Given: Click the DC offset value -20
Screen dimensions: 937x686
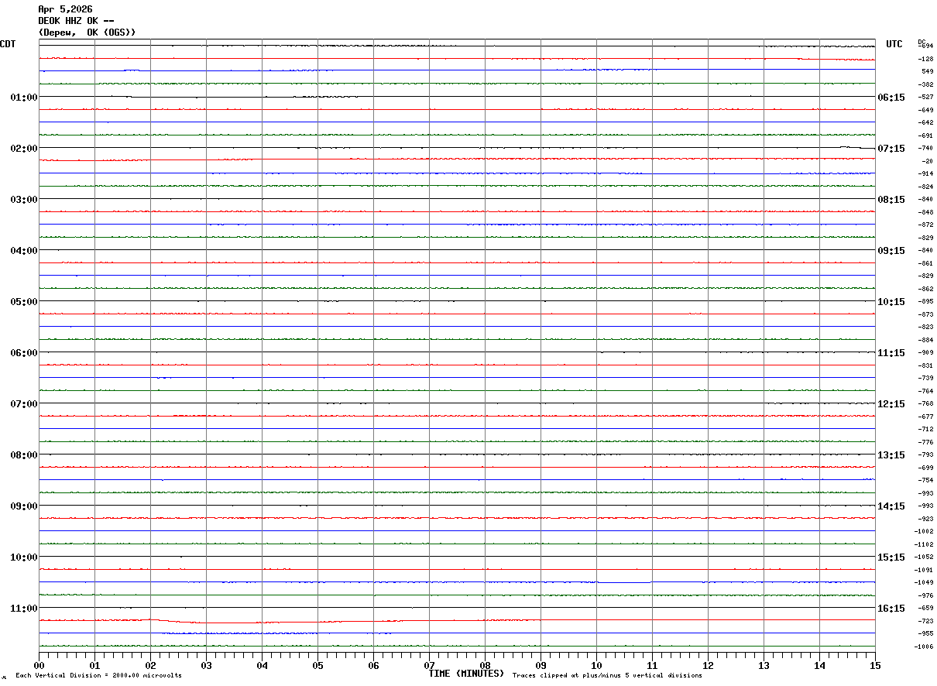Looking at the screenshot, I should pos(927,161).
